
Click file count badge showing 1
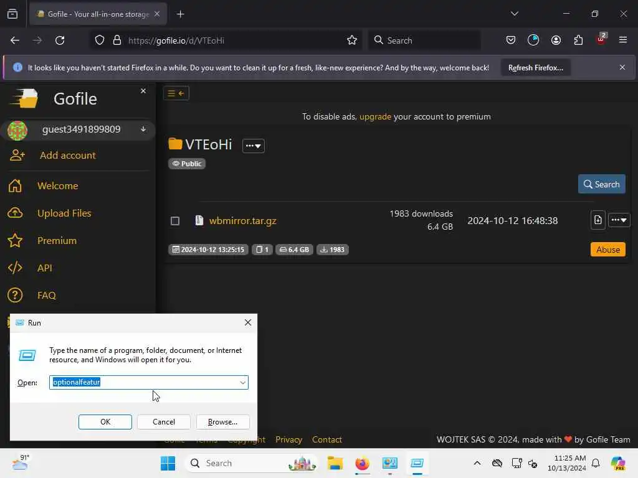[x=262, y=250]
